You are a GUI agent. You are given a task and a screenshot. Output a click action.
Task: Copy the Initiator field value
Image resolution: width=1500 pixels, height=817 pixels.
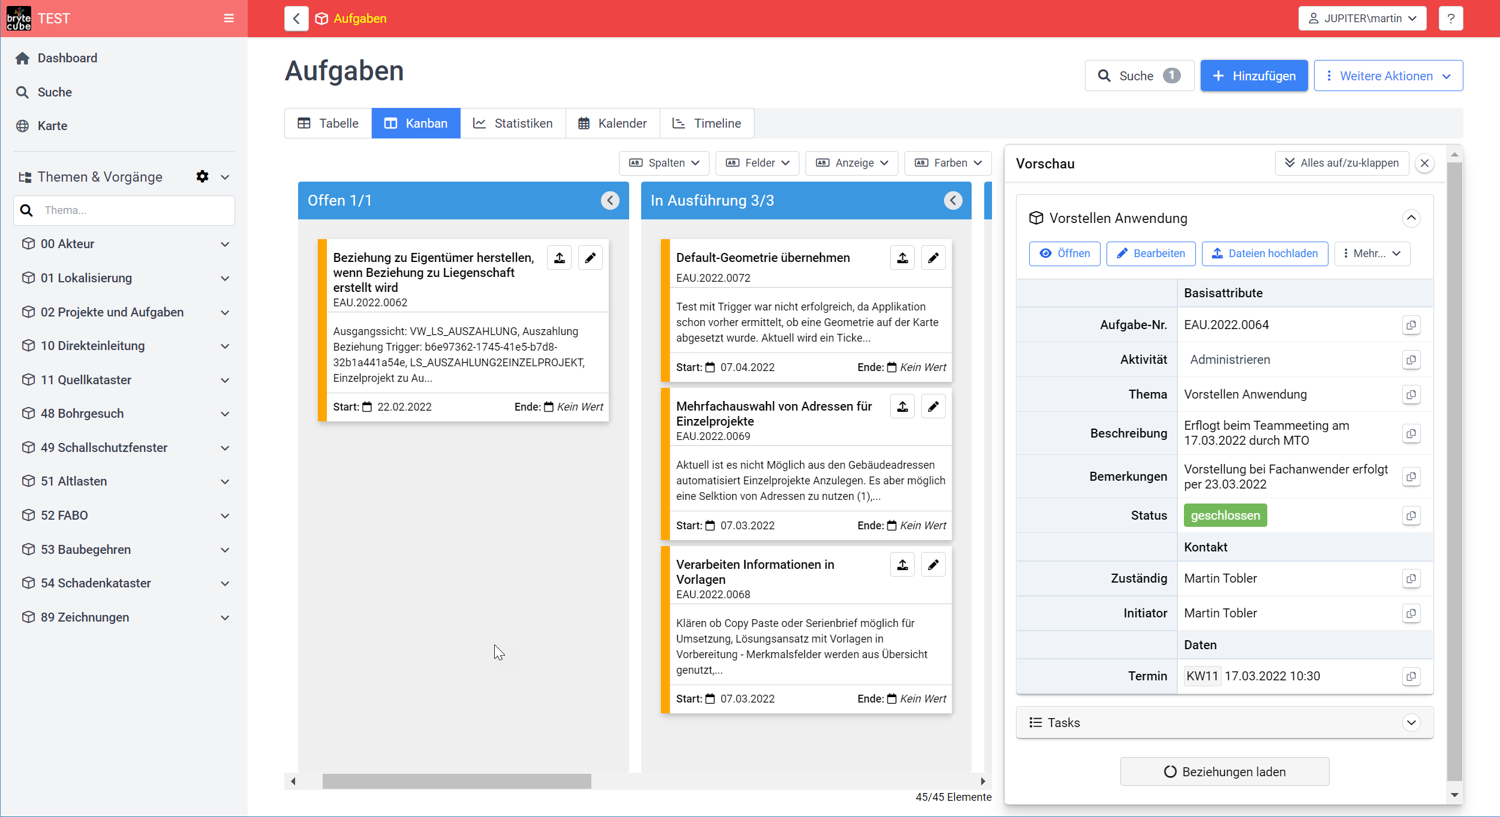(x=1411, y=613)
